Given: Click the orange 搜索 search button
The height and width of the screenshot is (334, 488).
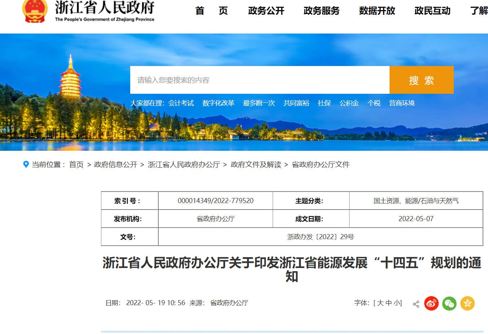Looking at the screenshot, I should tap(421, 80).
